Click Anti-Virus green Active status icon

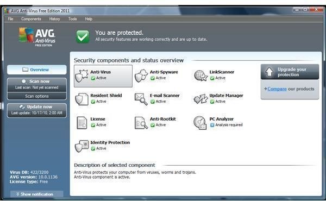(x=93, y=78)
